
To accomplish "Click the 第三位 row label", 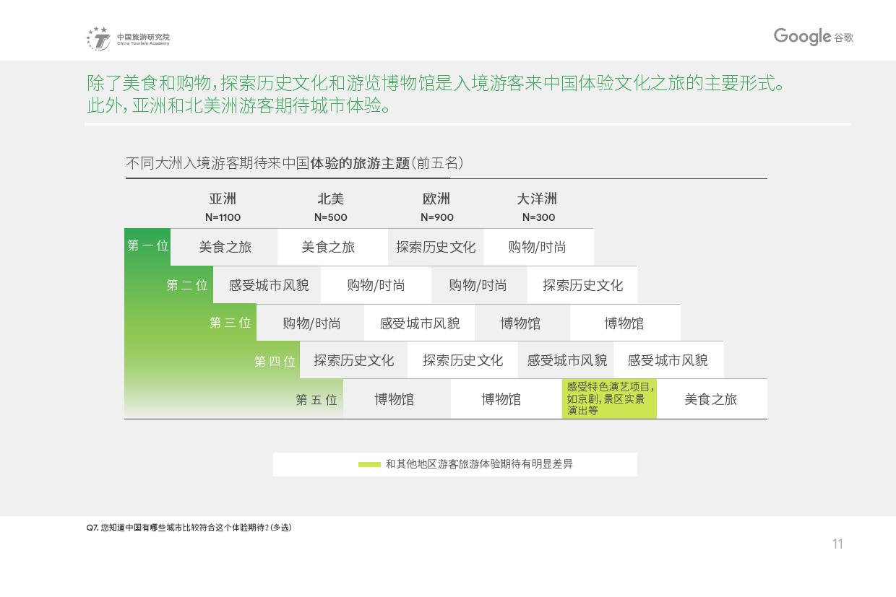I will pyautogui.click(x=230, y=323).
